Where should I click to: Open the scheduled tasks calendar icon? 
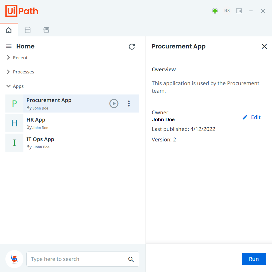[x=28, y=30]
